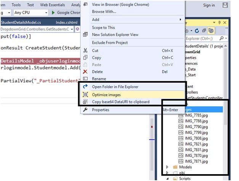This screenshot has width=239, height=181.
Task: Select Copy in context menu
Action: pos(96,58)
